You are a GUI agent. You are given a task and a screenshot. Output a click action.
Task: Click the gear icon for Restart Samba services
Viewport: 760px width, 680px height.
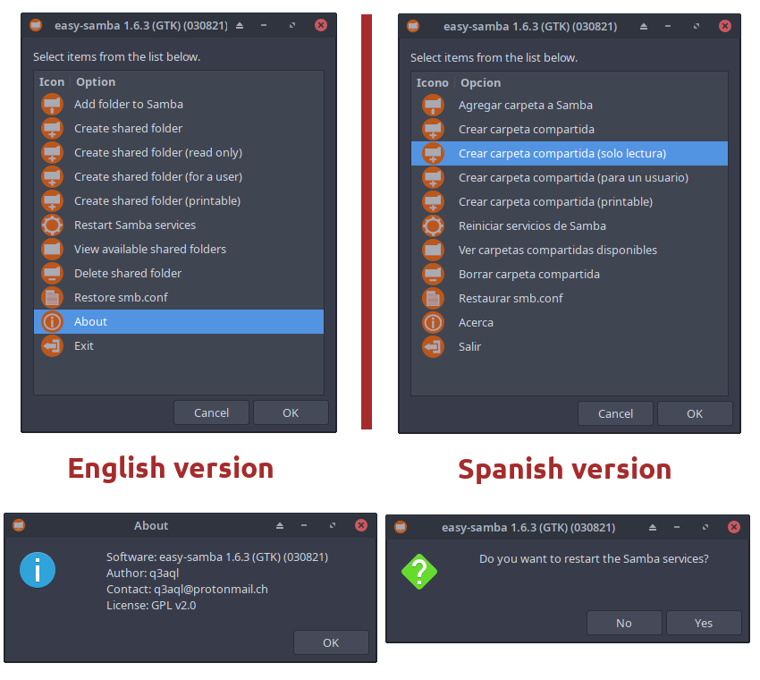[x=52, y=225]
